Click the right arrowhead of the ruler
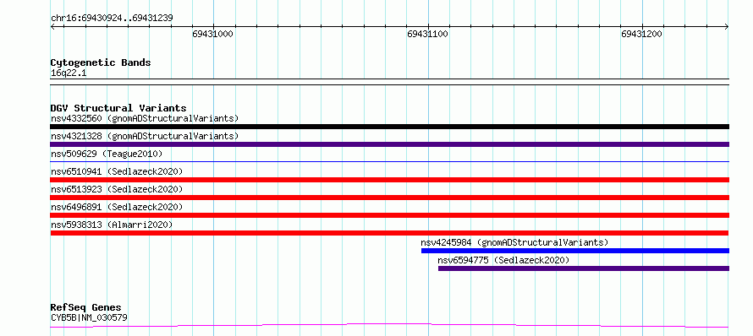 pos(727,27)
